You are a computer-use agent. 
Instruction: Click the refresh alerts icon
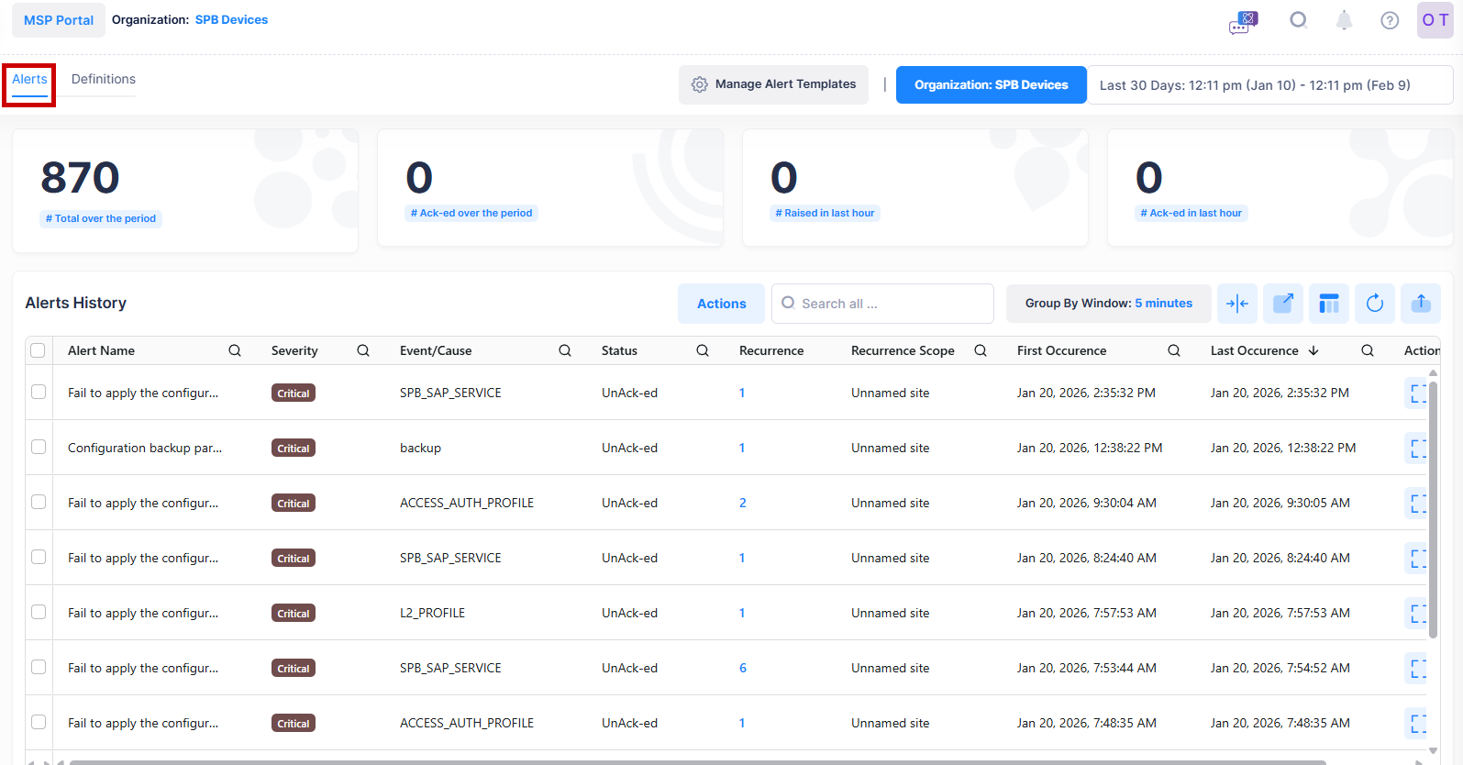click(1374, 304)
